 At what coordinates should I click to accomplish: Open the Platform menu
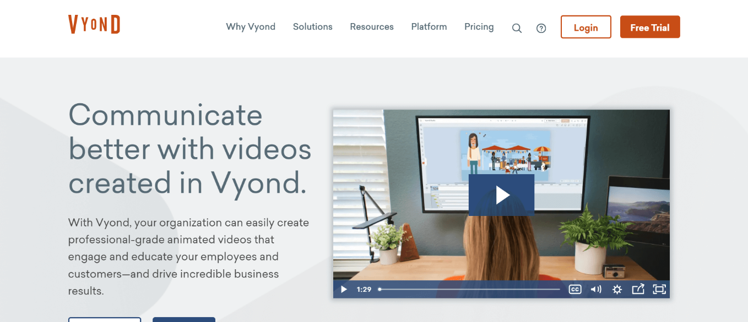pos(429,26)
